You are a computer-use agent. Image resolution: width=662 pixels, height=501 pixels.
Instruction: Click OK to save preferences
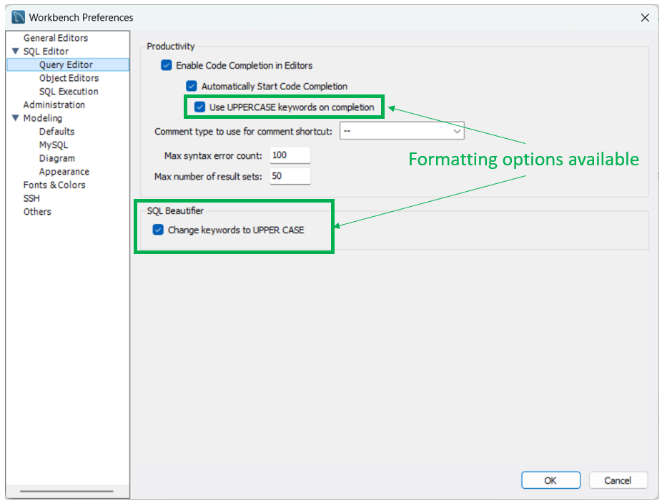550,480
